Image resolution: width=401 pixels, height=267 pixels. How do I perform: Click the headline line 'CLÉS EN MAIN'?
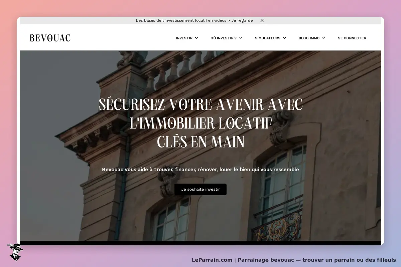click(x=200, y=142)
